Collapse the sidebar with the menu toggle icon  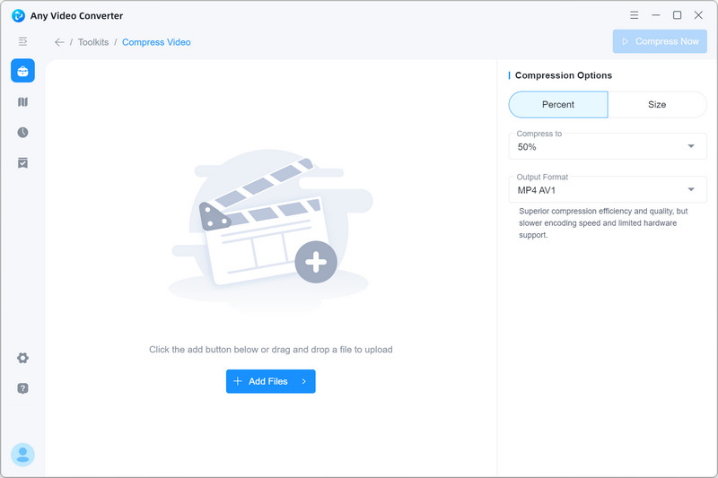(22, 41)
